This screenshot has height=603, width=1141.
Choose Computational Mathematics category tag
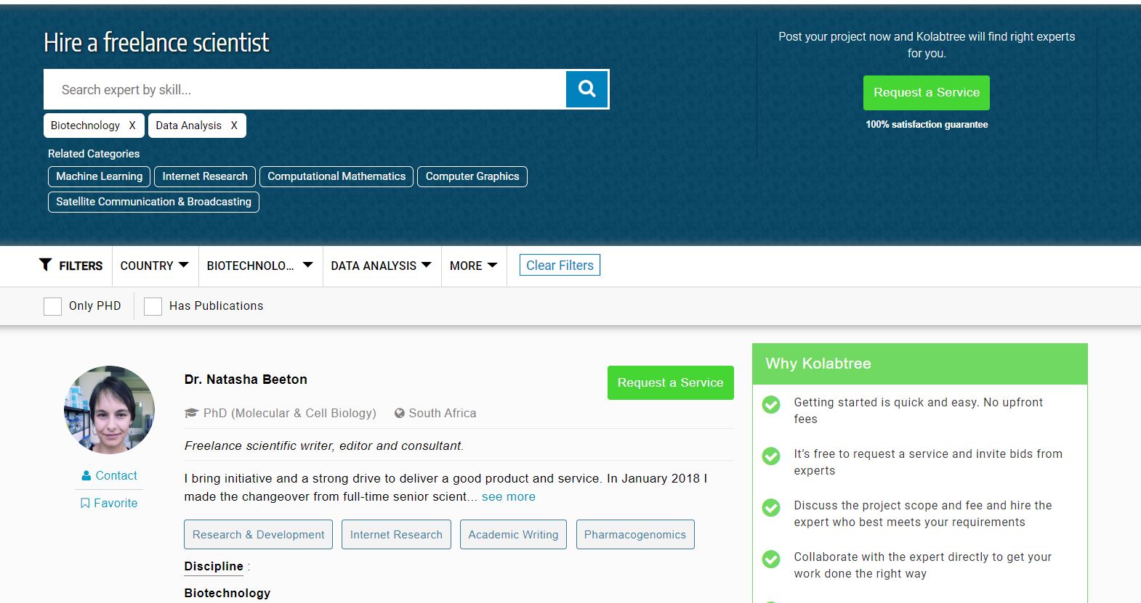tap(336, 176)
